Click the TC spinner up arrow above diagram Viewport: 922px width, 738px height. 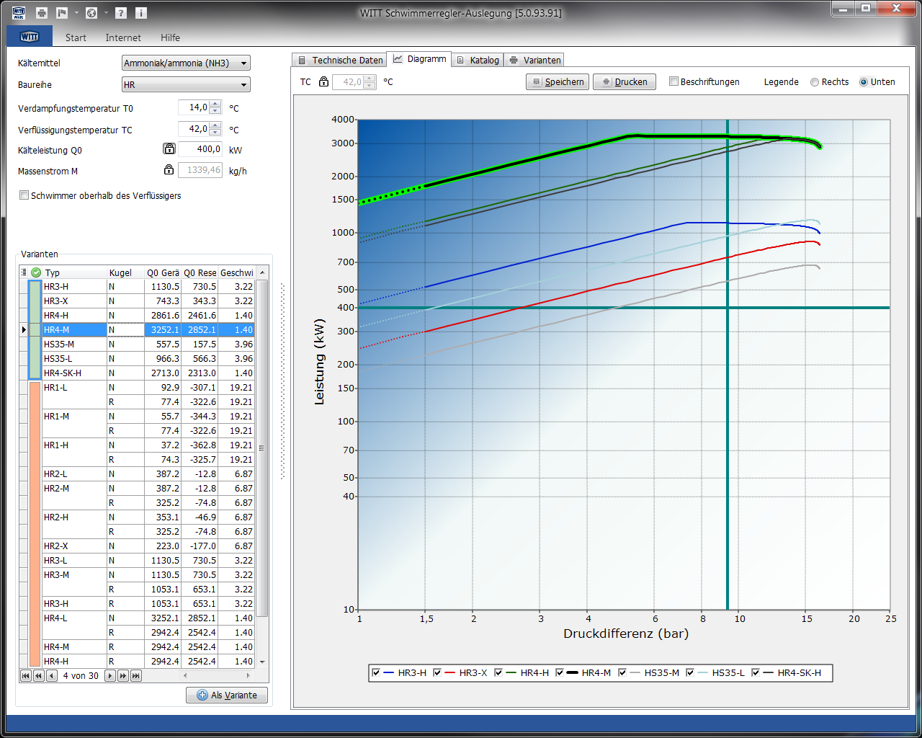[x=370, y=79]
